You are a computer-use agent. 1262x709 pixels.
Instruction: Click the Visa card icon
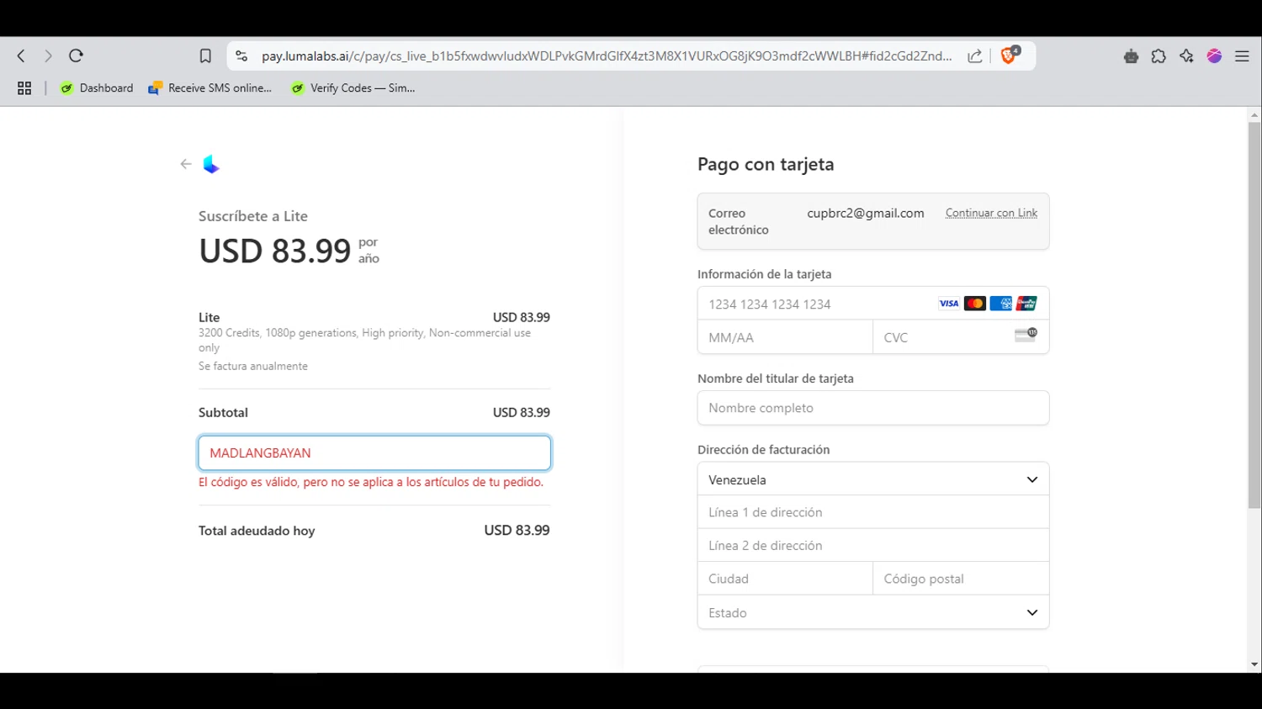point(948,304)
